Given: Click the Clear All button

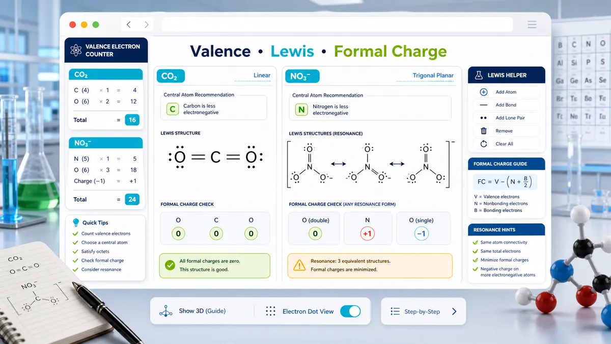Looking at the screenshot, I should [x=506, y=144].
